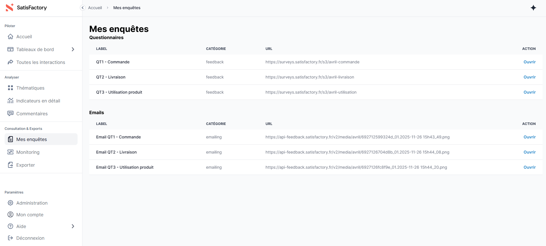Click Ouvrir for QT3 - Utilisation produit
Viewport: 546px width, 246px height.
pos(529,92)
